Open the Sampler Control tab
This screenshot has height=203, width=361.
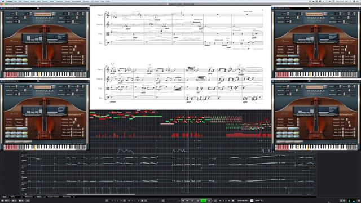[53, 197]
